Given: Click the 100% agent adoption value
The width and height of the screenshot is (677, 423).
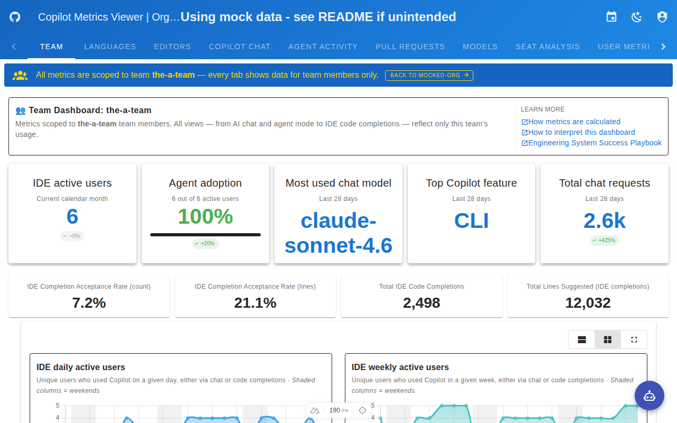Looking at the screenshot, I should 205,217.
